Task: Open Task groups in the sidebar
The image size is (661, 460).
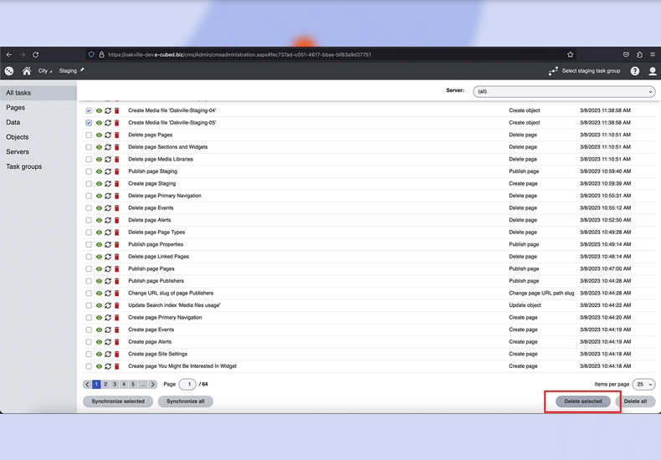Action: click(x=24, y=166)
